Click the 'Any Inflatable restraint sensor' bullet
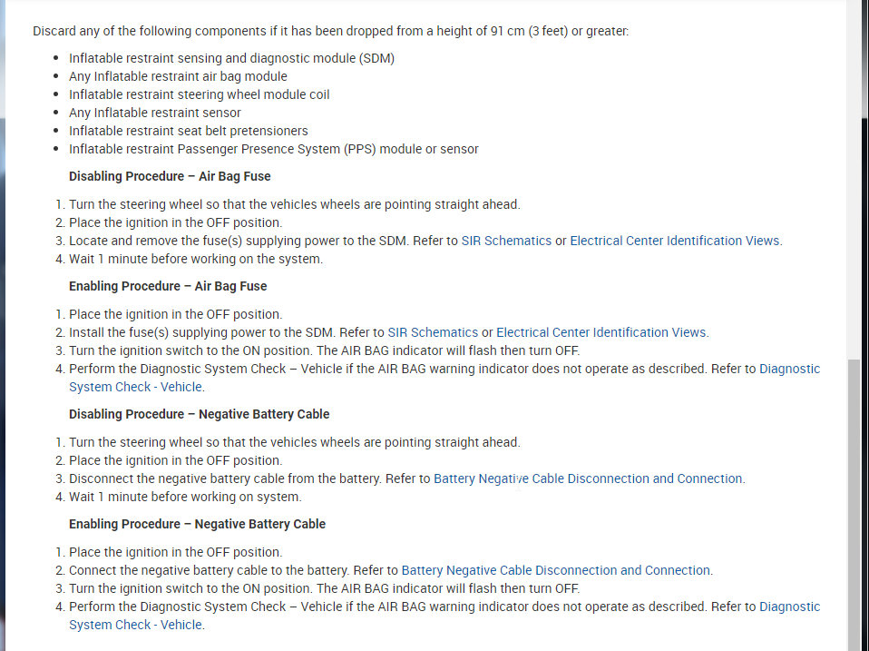The image size is (869, 651). point(155,113)
